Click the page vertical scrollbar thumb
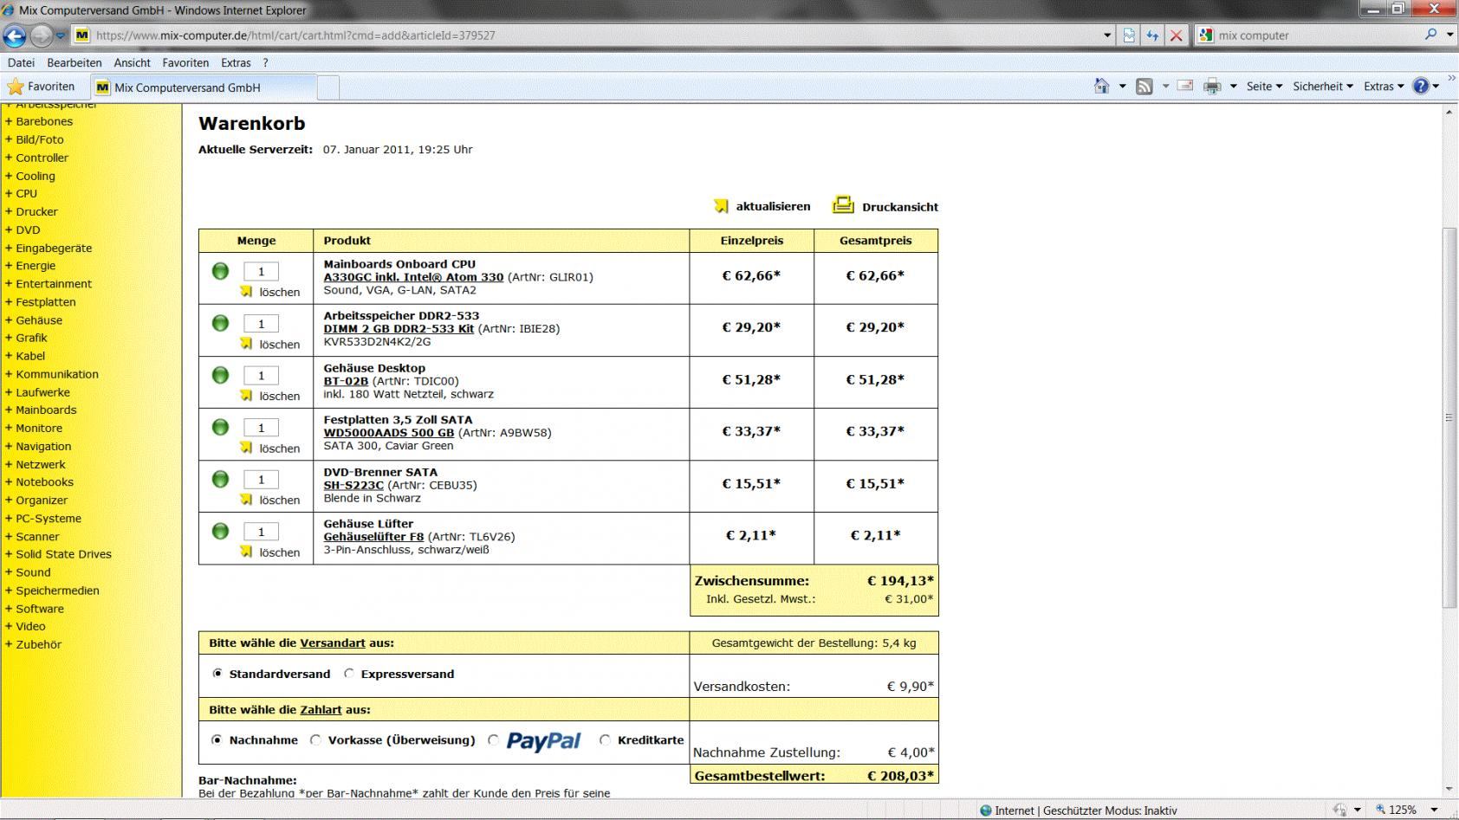 pyautogui.click(x=1449, y=416)
